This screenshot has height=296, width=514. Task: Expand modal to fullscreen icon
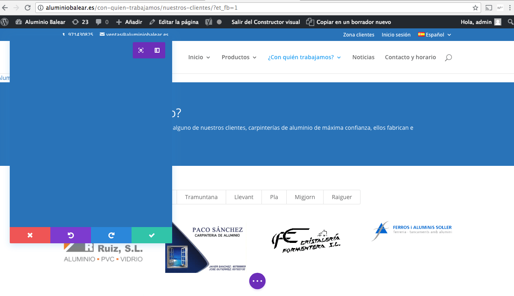141,50
